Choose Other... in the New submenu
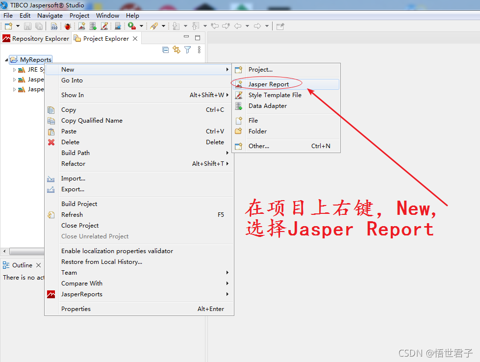The width and height of the screenshot is (480, 362). click(x=286, y=146)
